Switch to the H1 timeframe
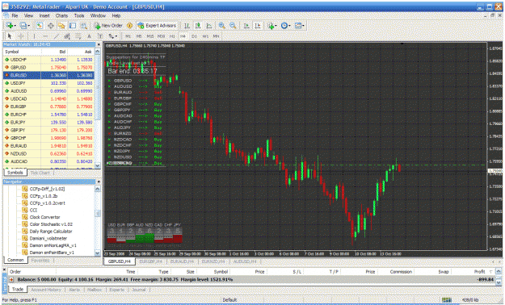The height and width of the screenshot is (305, 505). [x=172, y=36]
